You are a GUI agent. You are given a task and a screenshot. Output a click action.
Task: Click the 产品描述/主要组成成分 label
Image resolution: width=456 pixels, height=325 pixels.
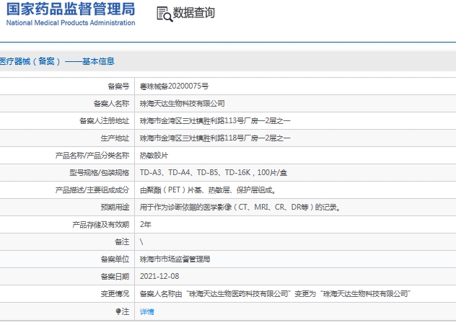coord(92,190)
